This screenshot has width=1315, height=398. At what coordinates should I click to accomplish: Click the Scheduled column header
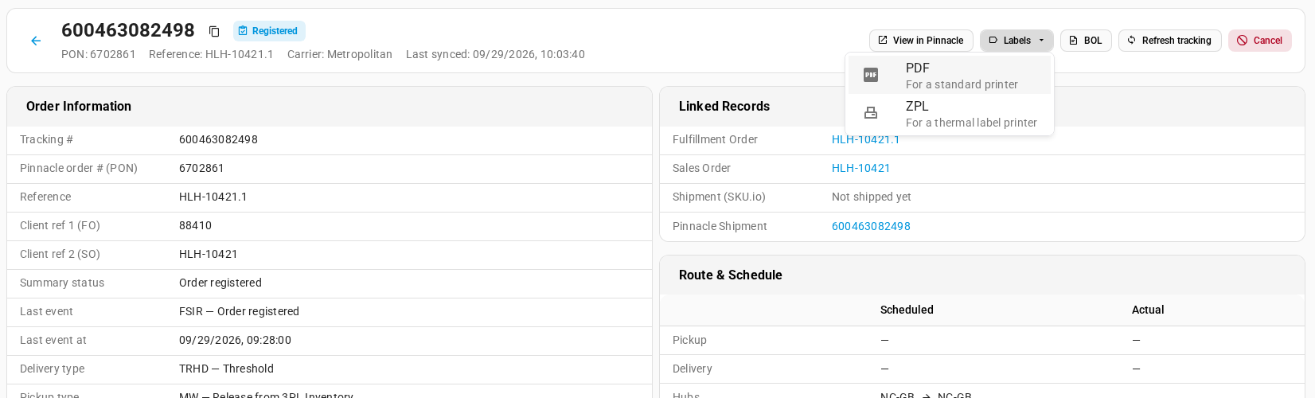(x=907, y=310)
